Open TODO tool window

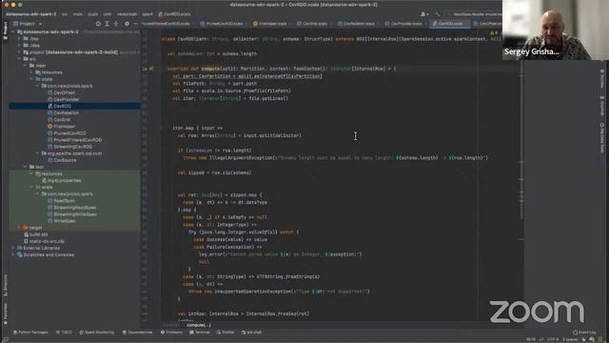coord(64,333)
